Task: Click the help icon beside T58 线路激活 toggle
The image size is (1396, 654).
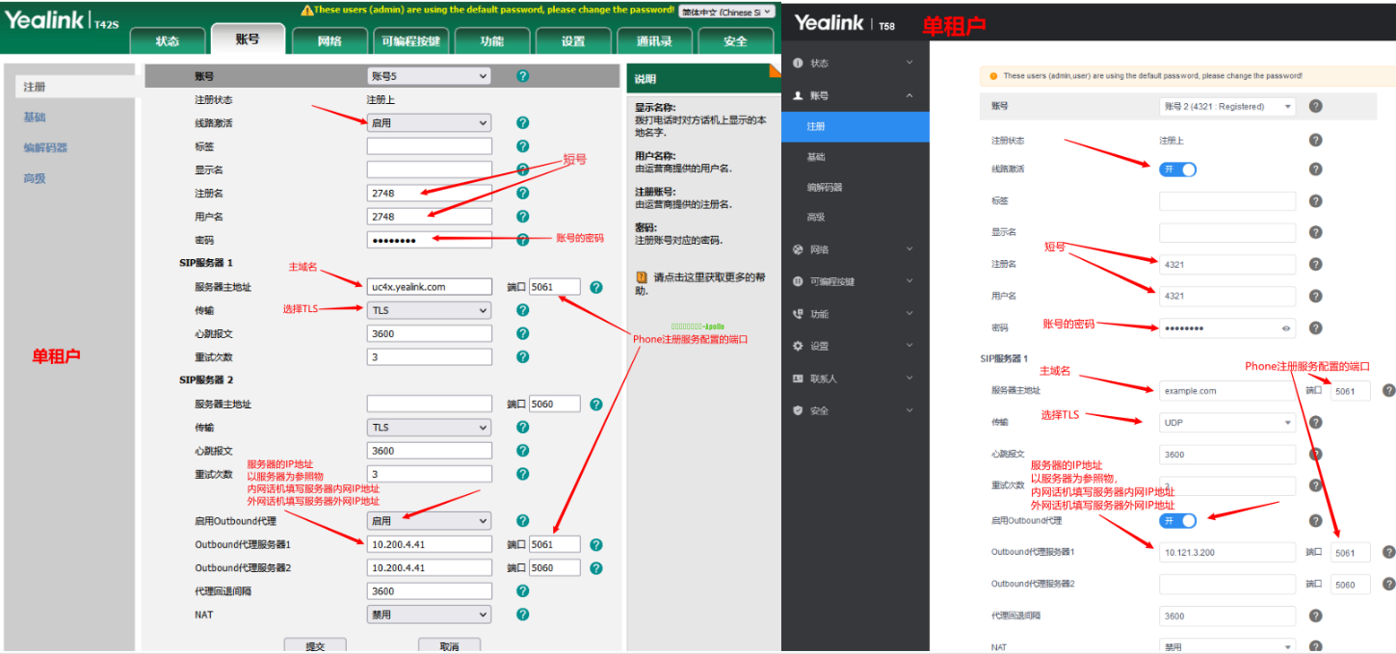Action: click(x=1315, y=170)
